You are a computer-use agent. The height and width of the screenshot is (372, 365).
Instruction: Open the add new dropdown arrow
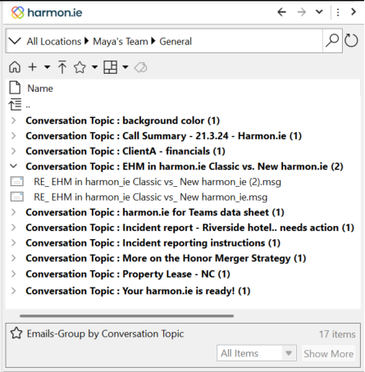tap(47, 67)
